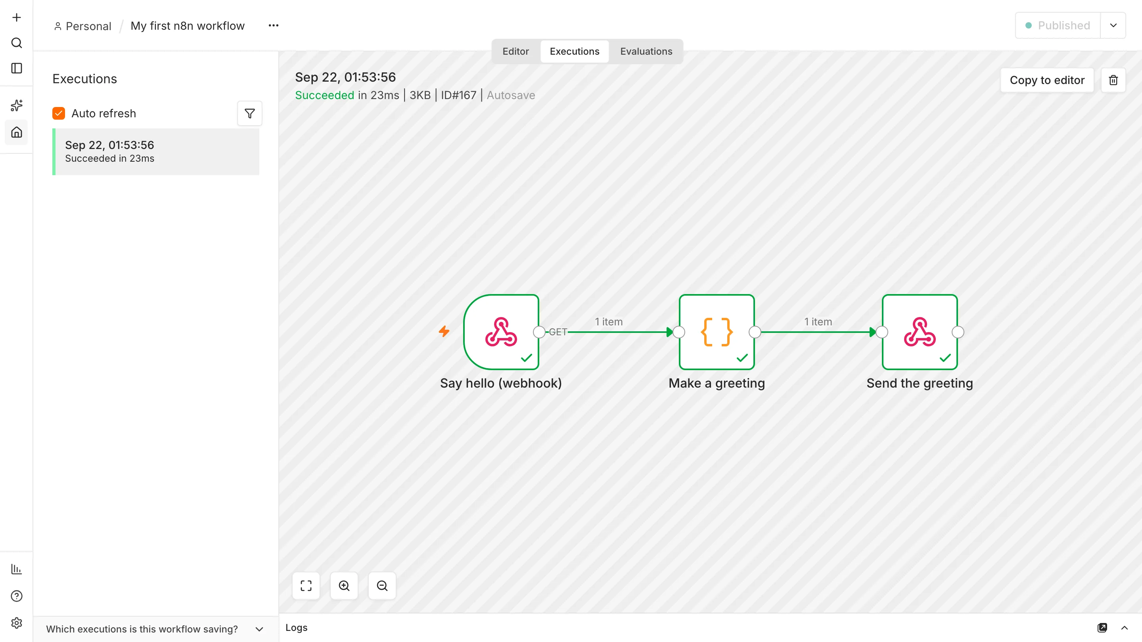Select the Sep 22, 01:53:56 execution row

point(155,151)
